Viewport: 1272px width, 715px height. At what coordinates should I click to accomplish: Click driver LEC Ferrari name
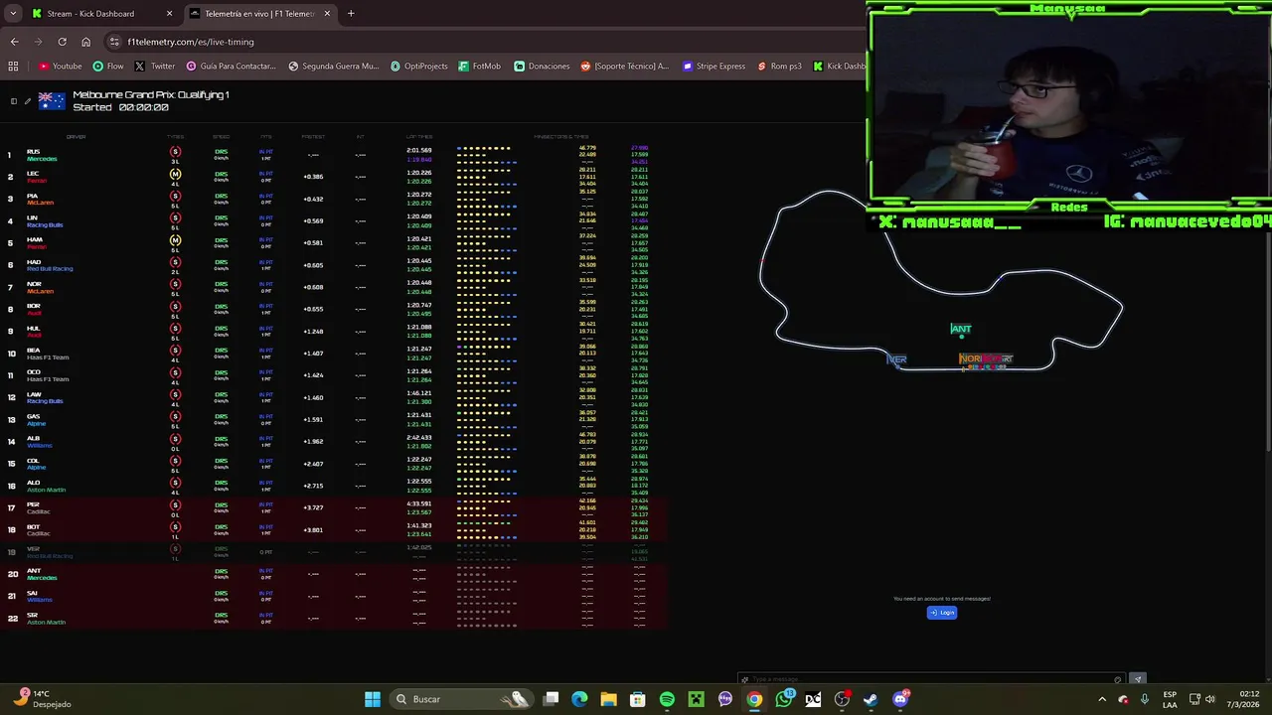tap(36, 177)
